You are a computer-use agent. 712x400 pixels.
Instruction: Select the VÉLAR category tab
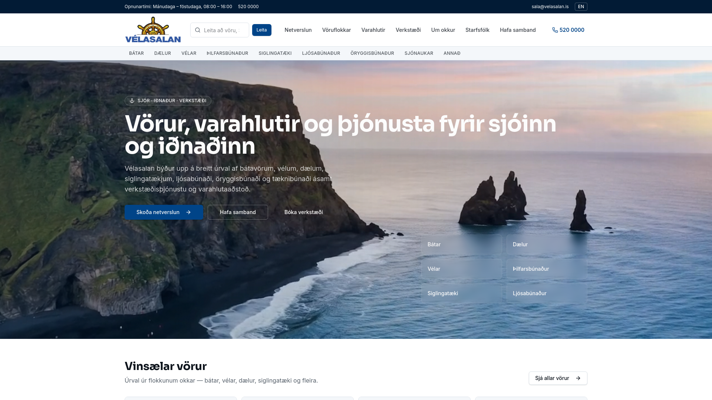189,53
